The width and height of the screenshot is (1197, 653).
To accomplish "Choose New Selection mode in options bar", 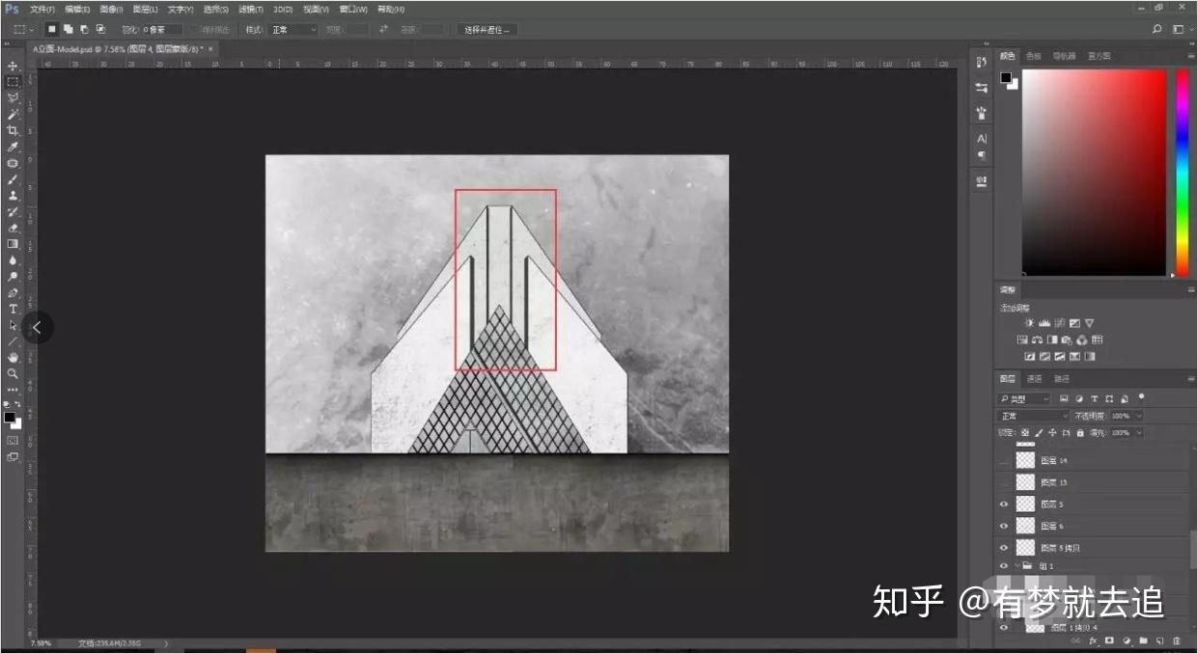I will [52, 29].
